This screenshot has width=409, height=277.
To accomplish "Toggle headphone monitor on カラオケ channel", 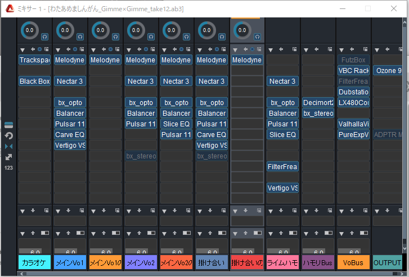I will pyautogui.click(x=44, y=37).
